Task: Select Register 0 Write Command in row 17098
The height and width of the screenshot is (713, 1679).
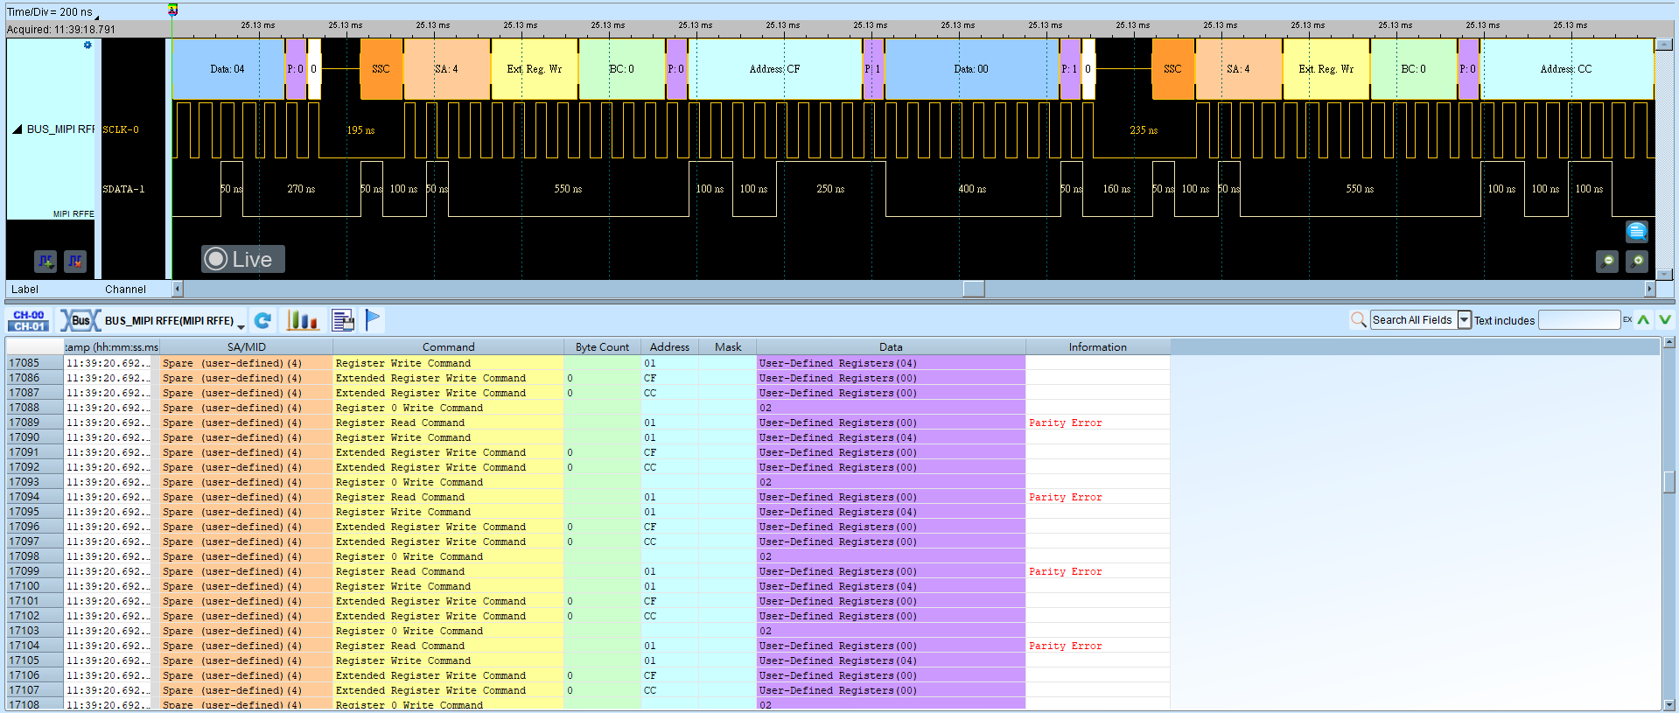Action: coord(409,556)
